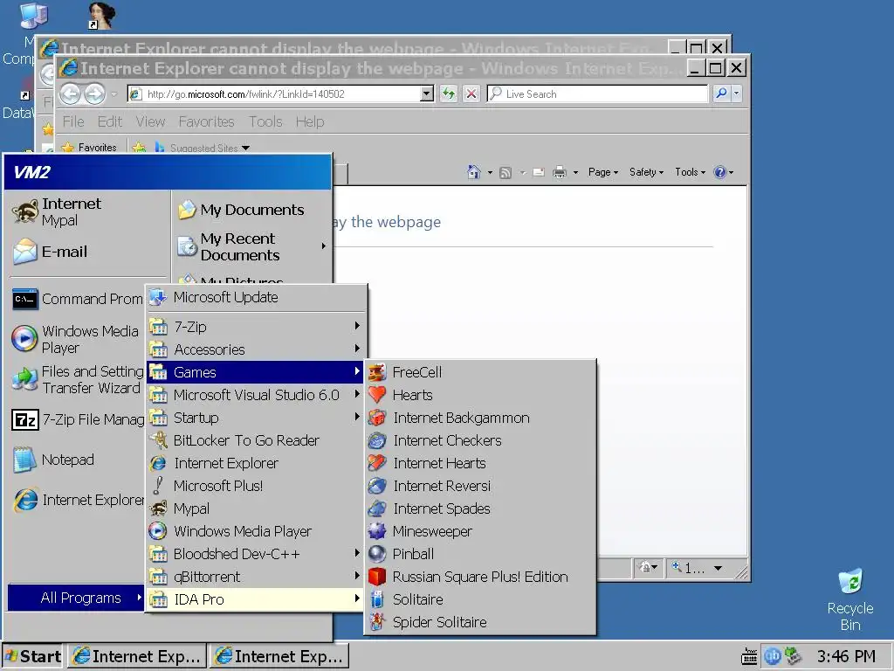Open Internet Checkers
Image resolution: width=894 pixels, height=671 pixels.
480,440
